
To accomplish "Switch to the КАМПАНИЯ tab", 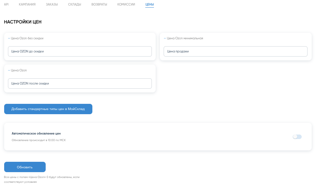I will click(x=27, y=4).
